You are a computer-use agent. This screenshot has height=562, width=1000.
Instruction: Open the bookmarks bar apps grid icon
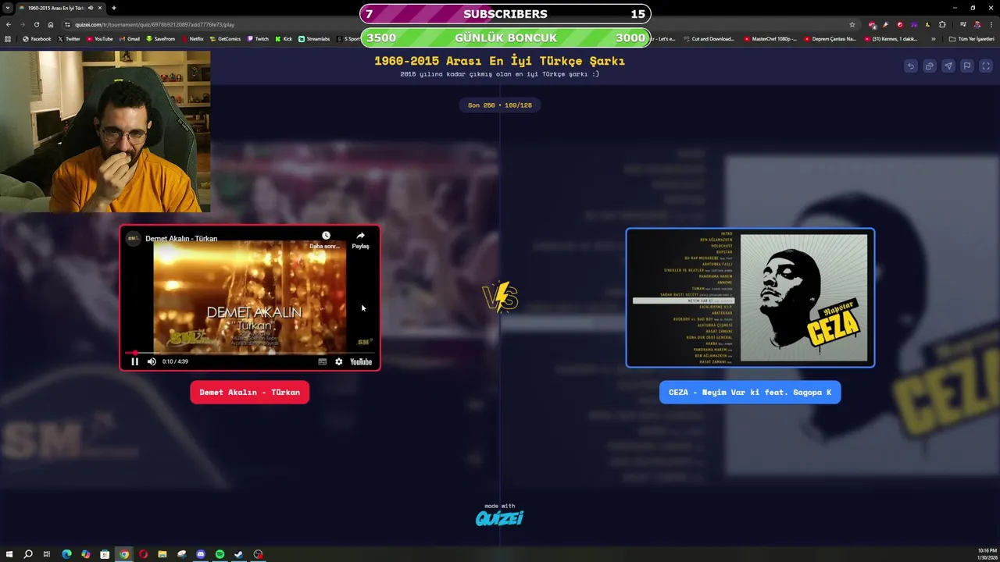coord(8,38)
